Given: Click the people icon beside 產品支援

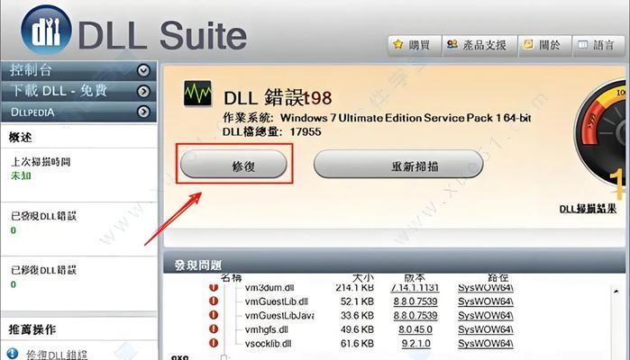Looking at the screenshot, I should pyautogui.click(x=452, y=44).
